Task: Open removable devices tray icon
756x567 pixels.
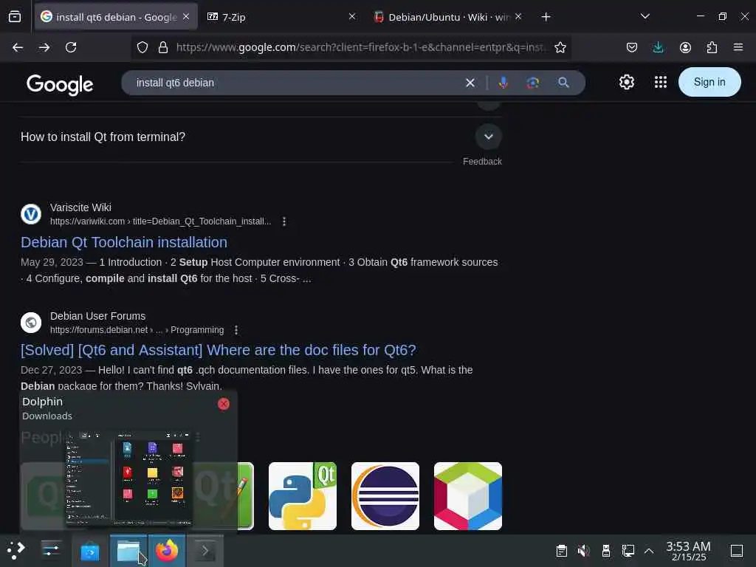Action: click(x=606, y=551)
